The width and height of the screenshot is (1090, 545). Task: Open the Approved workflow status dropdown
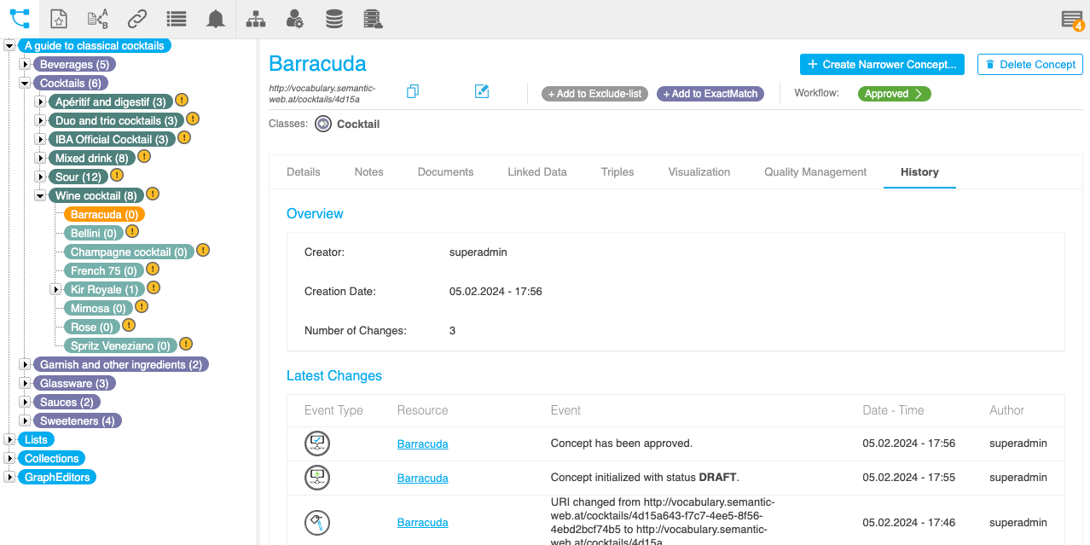(894, 94)
